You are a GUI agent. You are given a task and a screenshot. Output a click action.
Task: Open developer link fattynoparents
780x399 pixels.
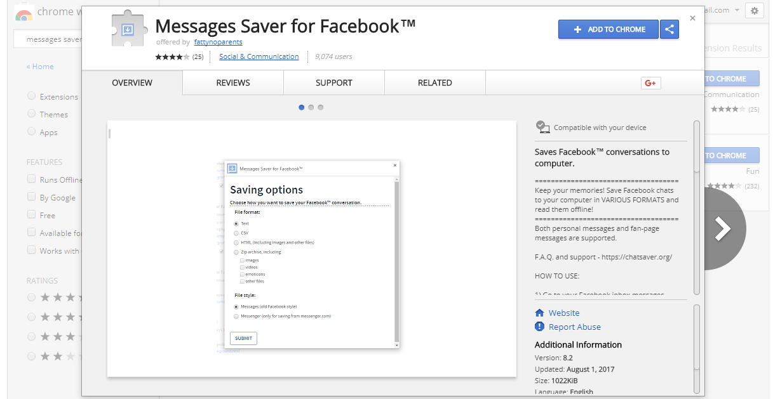pyautogui.click(x=218, y=42)
